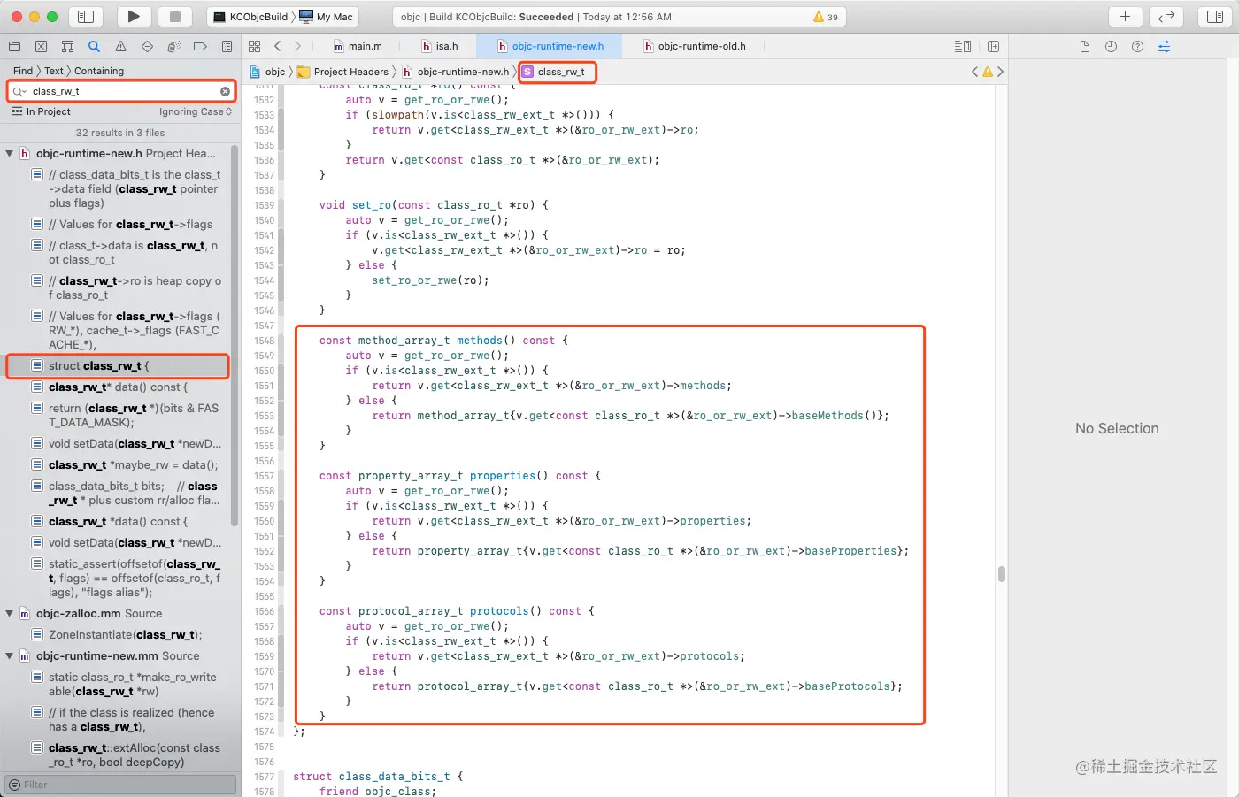Switch to the main.m tab

coord(358,46)
